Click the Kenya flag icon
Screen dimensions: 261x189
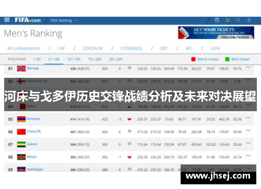21,157
